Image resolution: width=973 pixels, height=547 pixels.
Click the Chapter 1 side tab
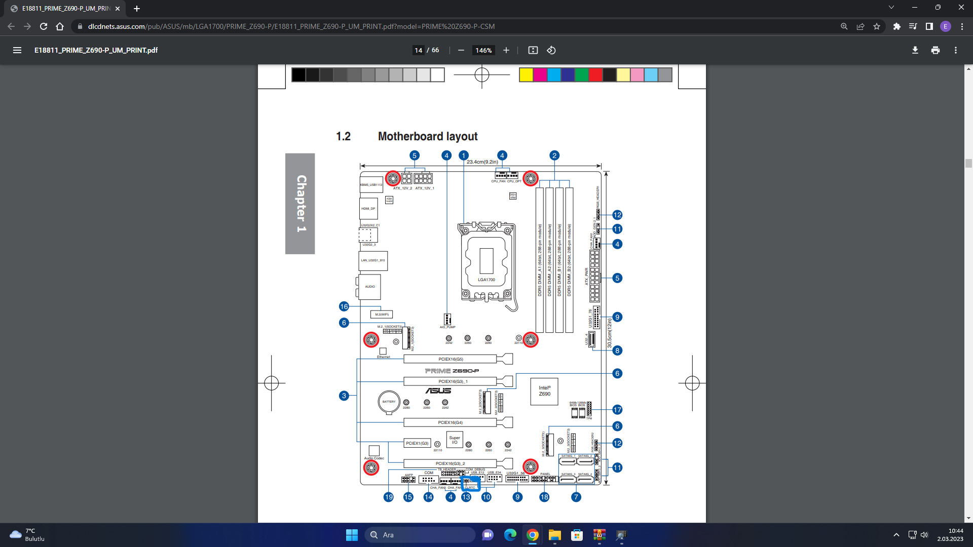pyautogui.click(x=300, y=204)
